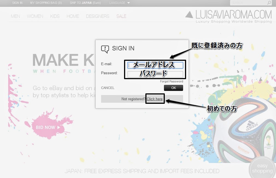Click the BID NOW button

(x=48, y=127)
